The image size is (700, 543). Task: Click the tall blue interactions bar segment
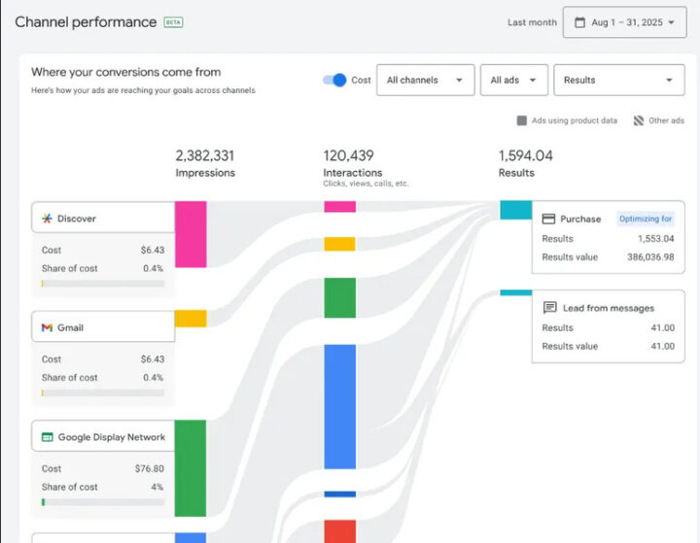tap(339, 406)
